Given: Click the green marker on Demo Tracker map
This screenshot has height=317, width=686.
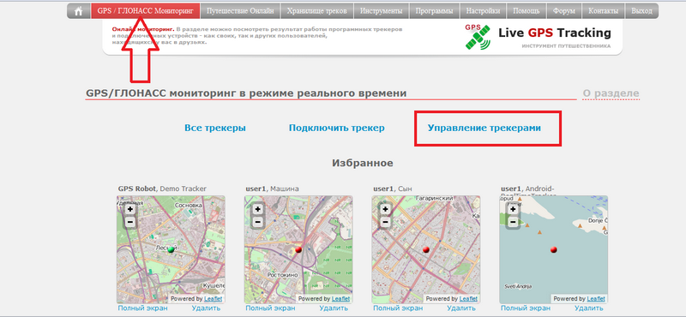Looking at the screenshot, I should (x=171, y=249).
